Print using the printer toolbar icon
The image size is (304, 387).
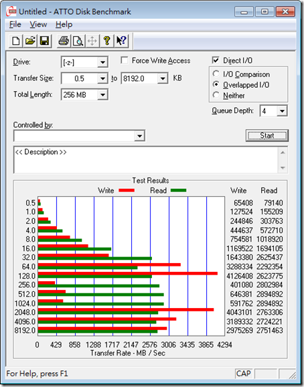coord(64,41)
